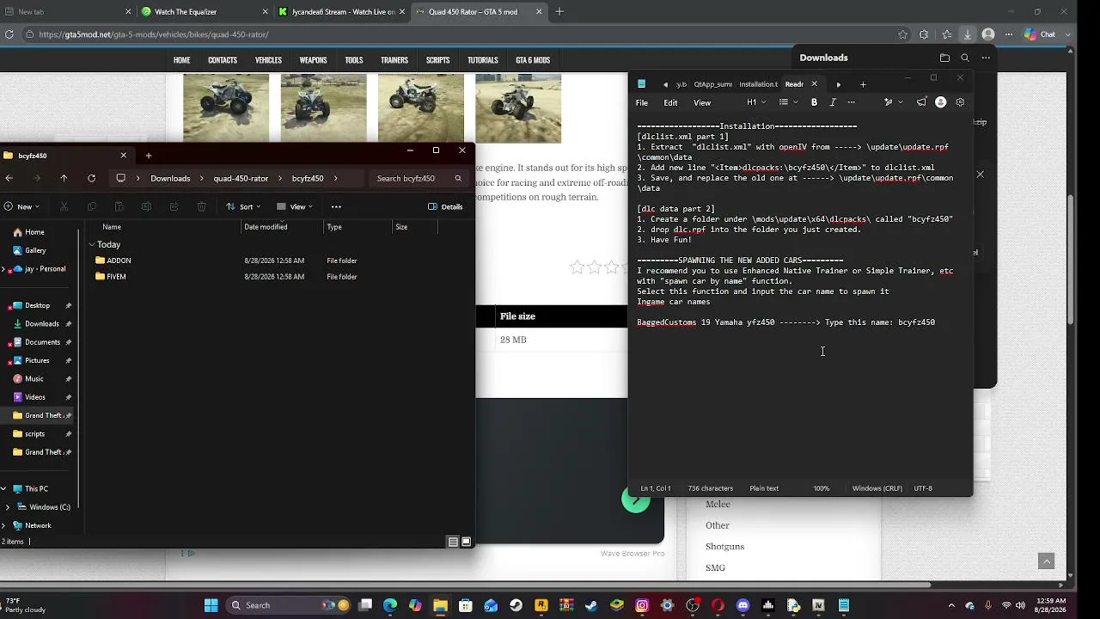
Task: Open Windows Start menu
Action: click(x=211, y=605)
